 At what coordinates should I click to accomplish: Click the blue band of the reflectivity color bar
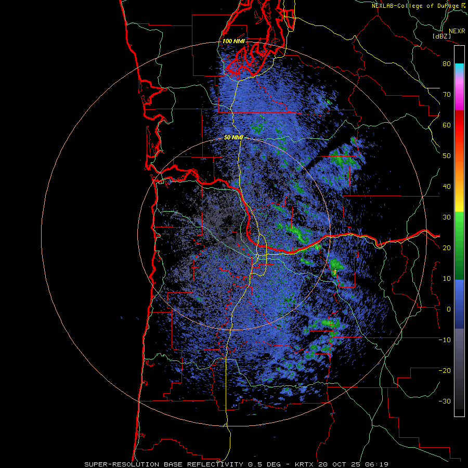[459, 304]
